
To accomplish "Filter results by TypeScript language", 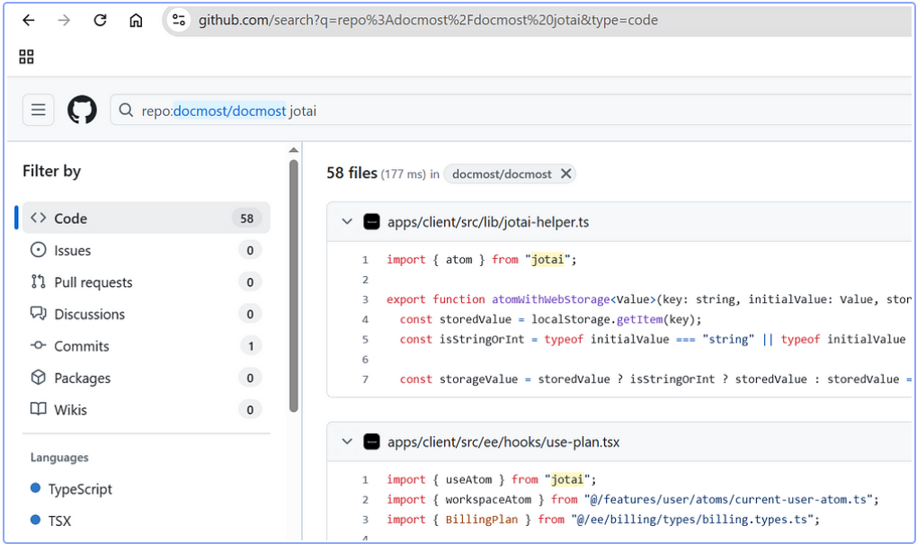I will click(79, 489).
